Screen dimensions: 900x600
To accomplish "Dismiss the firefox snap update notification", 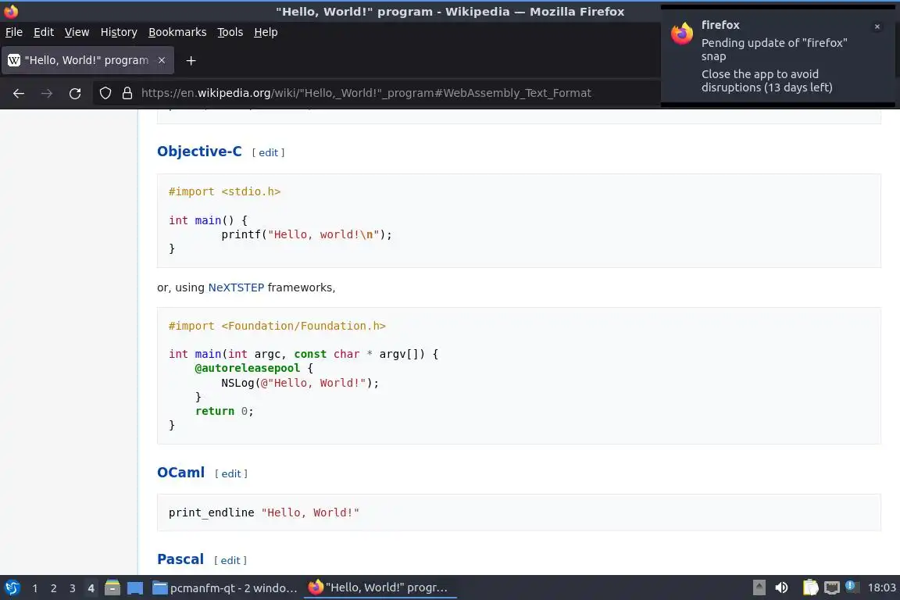I will [x=877, y=27].
